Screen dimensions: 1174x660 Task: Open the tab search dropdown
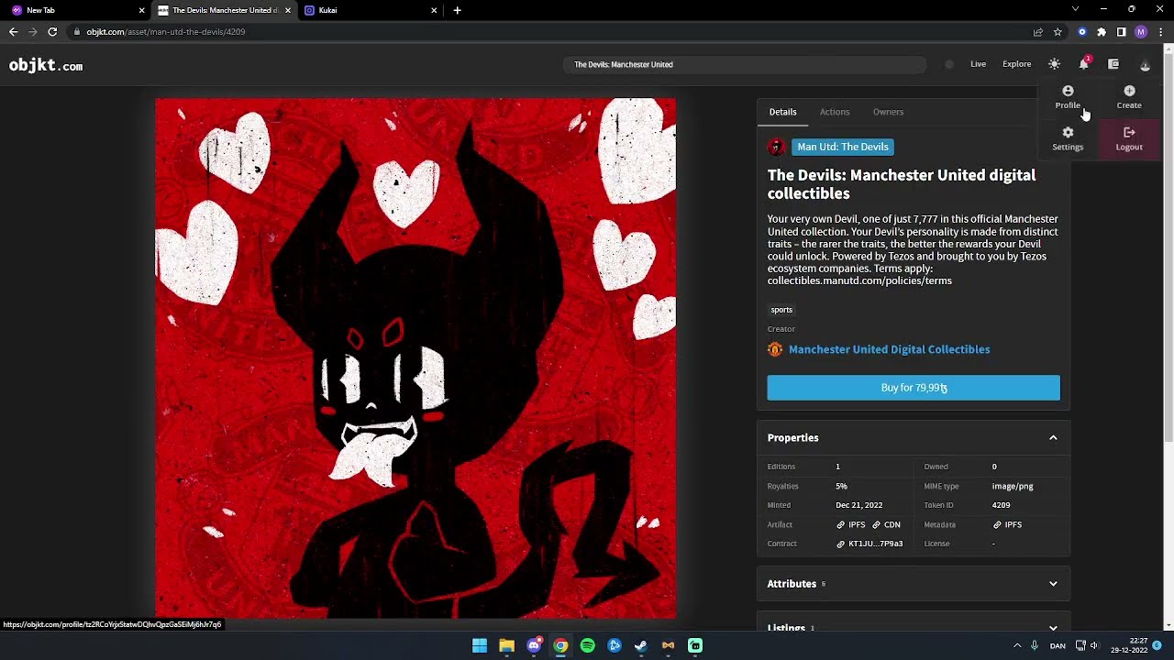pyautogui.click(x=1075, y=9)
